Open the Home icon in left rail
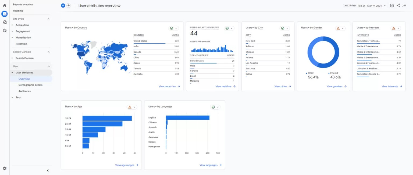 coord(5,5)
